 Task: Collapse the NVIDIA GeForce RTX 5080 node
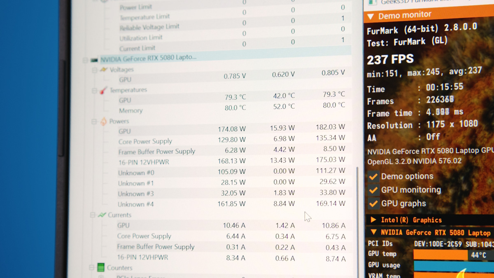click(x=85, y=61)
